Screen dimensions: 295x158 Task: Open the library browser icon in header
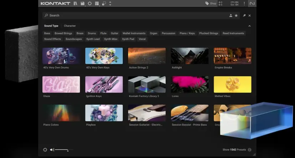(75, 3)
